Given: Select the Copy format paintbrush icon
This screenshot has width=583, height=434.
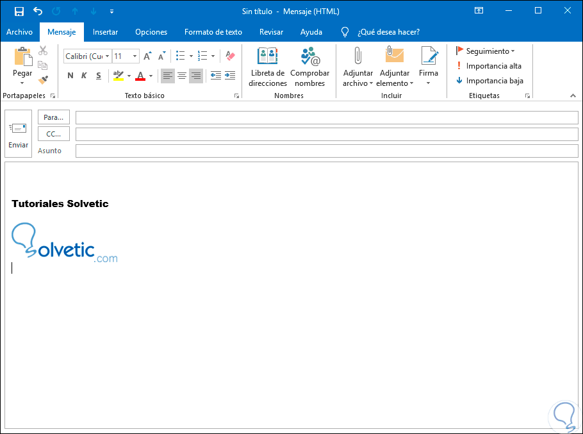Looking at the screenshot, I should point(43,80).
